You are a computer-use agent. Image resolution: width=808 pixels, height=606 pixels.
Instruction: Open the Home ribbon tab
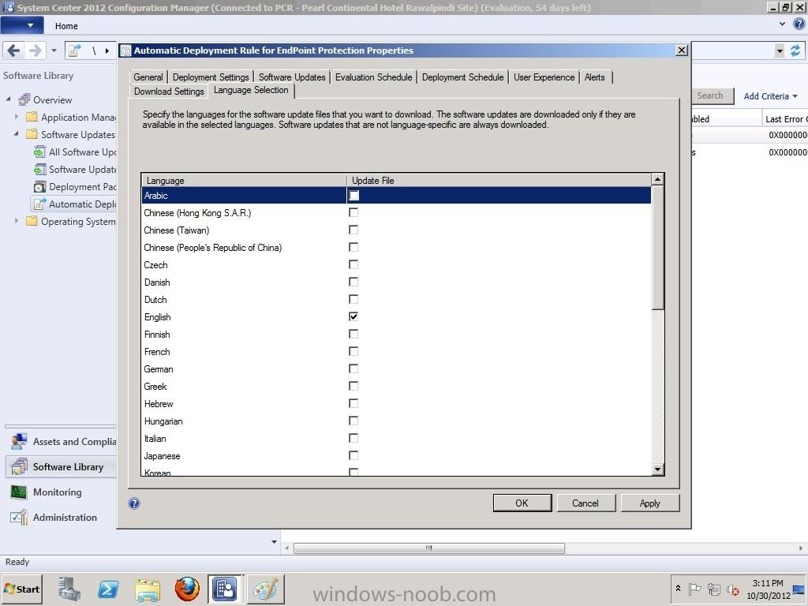[x=66, y=26]
